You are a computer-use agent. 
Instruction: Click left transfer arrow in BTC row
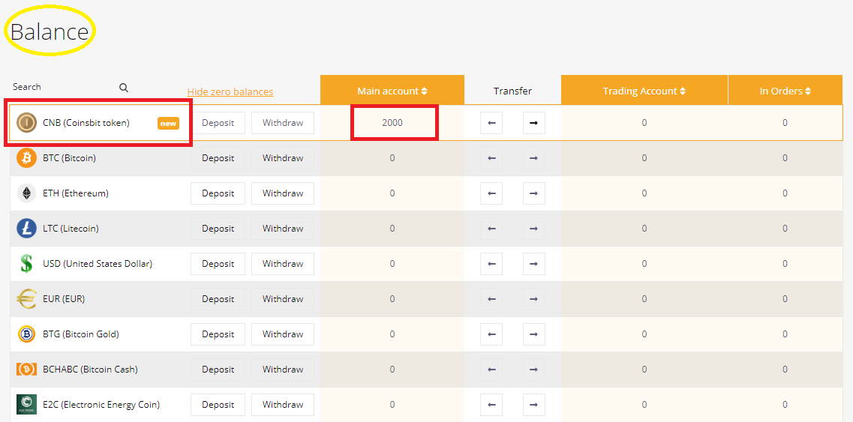pyautogui.click(x=491, y=158)
